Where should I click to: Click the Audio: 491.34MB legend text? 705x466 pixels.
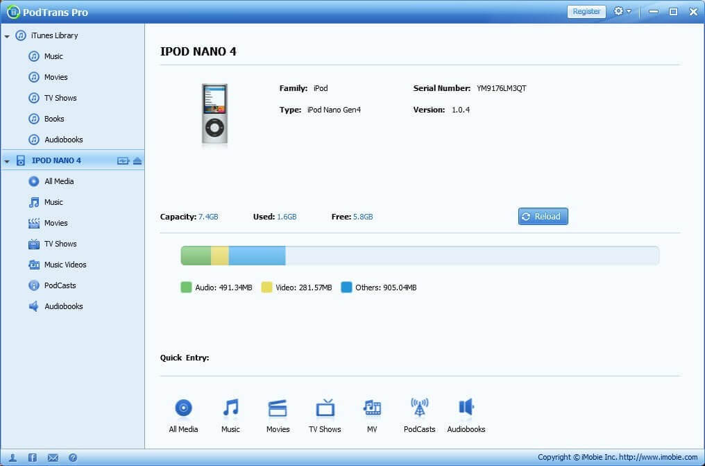[x=223, y=288]
